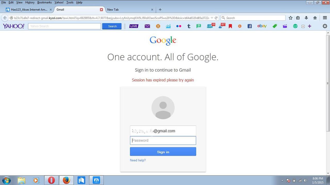Open the File menu
Screen dimensions: 330x185
pyautogui.click(x=4, y=2)
